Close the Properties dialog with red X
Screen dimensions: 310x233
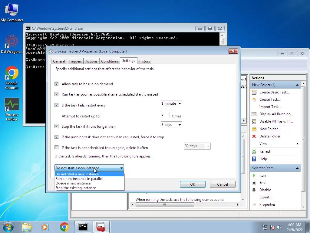click(233, 51)
